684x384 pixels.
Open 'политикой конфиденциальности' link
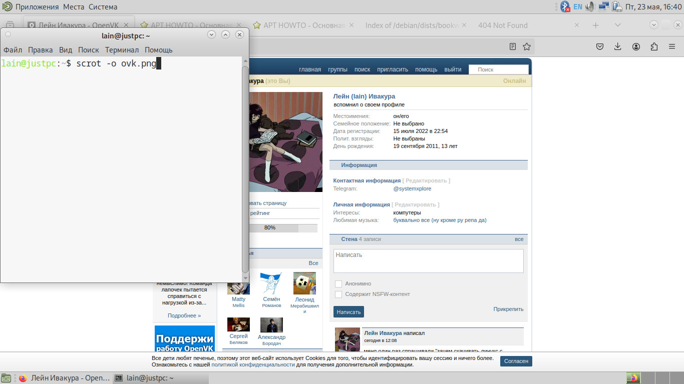pyautogui.click(x=253, y=364)
